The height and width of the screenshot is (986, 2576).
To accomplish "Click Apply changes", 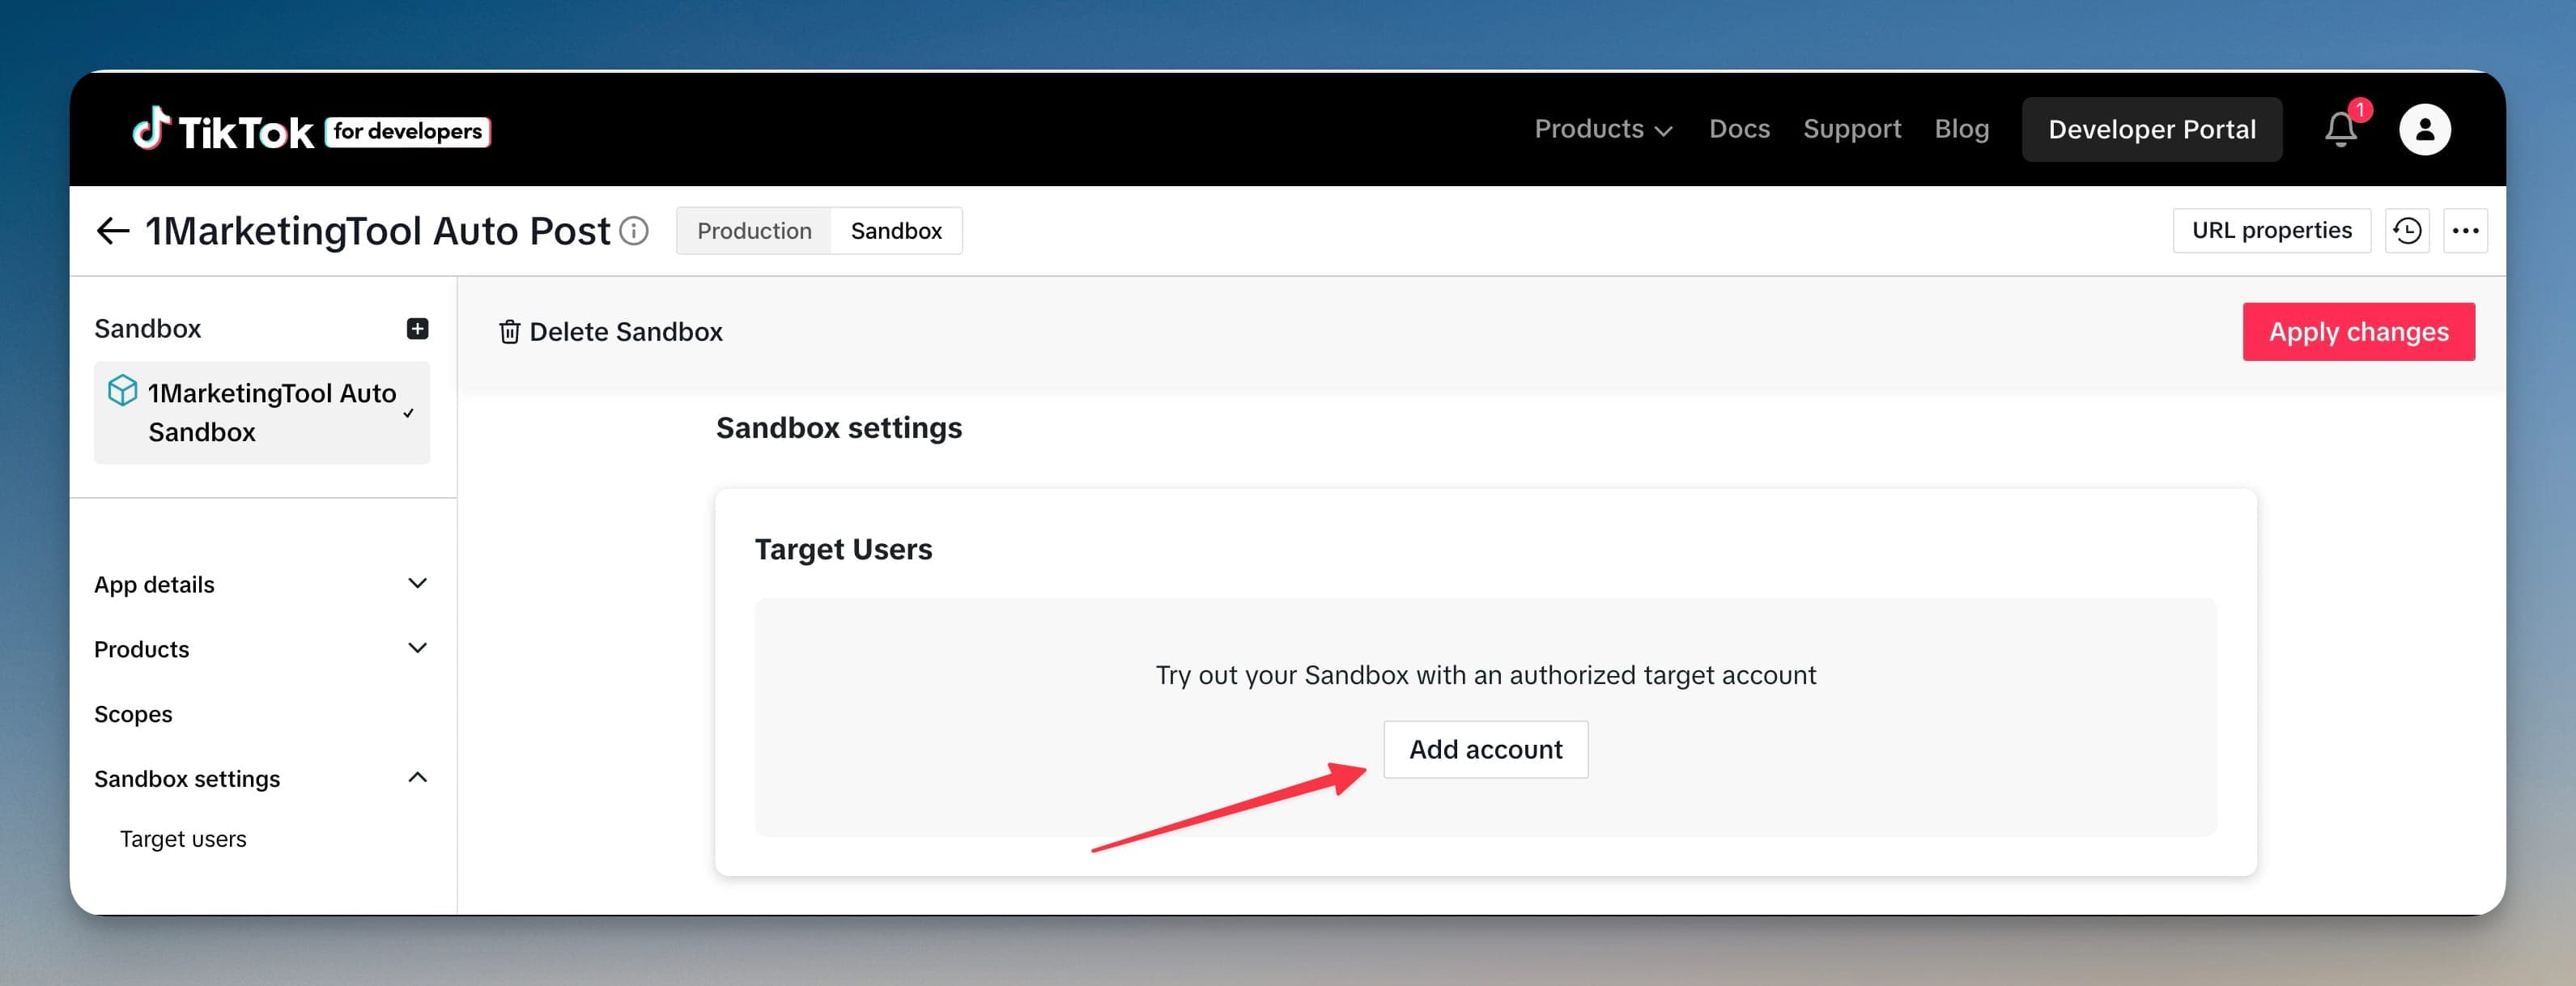I will tap(2358, 332).
